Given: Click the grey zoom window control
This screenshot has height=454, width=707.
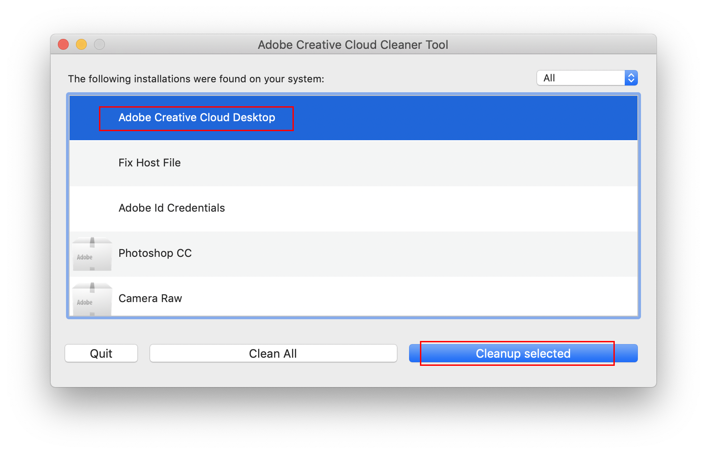Looking at the screenshot, I should point(99,44).
